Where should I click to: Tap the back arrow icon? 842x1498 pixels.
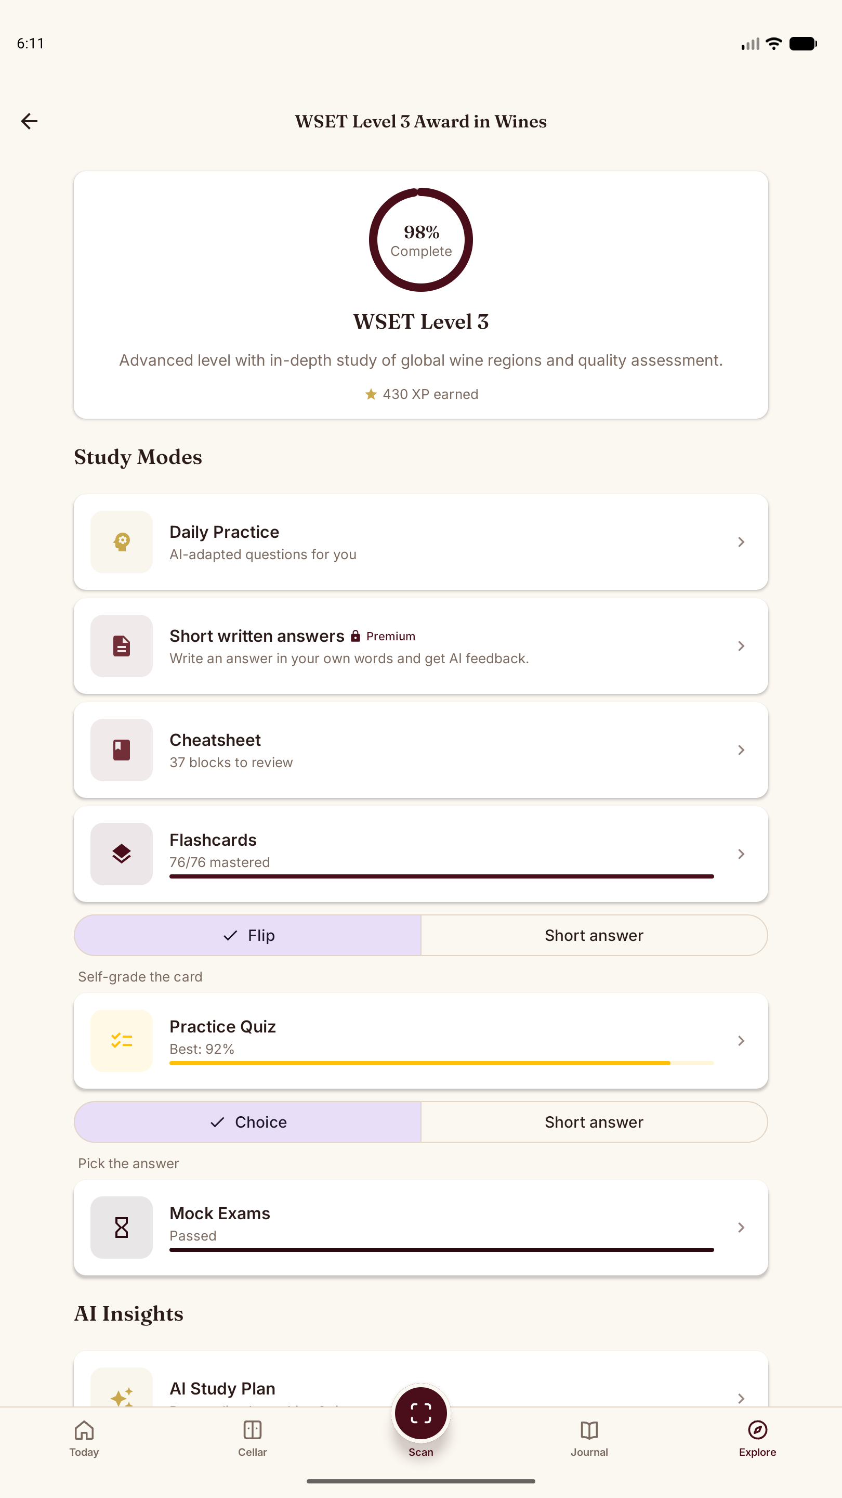point(29,121)
